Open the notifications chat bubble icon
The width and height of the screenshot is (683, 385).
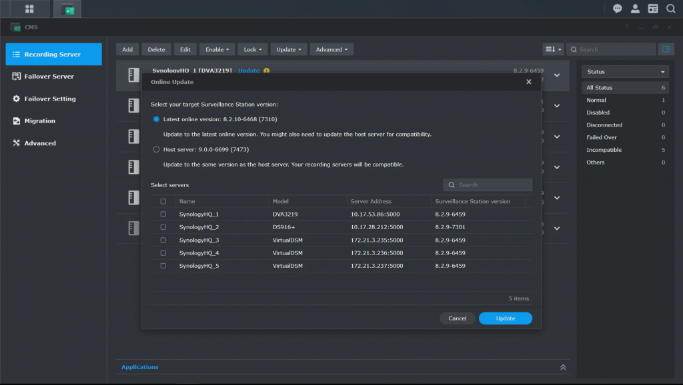click(x=618, y=9)
